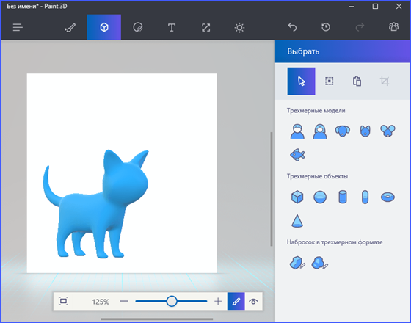Viewport: 411px width, 323px height.
Task: Choose the Select all marquee icon
Action: click(x=330, y=81)
